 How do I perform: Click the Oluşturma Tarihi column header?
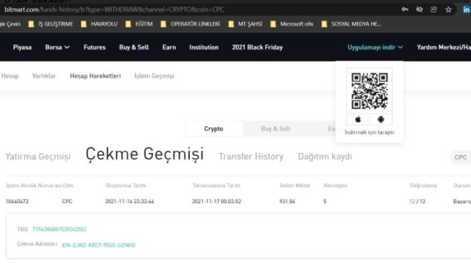pos(125,185)
